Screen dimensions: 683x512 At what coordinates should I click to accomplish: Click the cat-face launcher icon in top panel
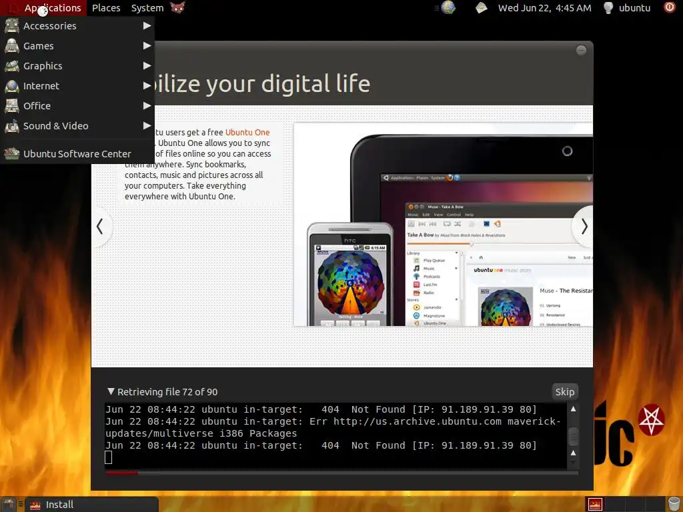[x=177, y=7]
